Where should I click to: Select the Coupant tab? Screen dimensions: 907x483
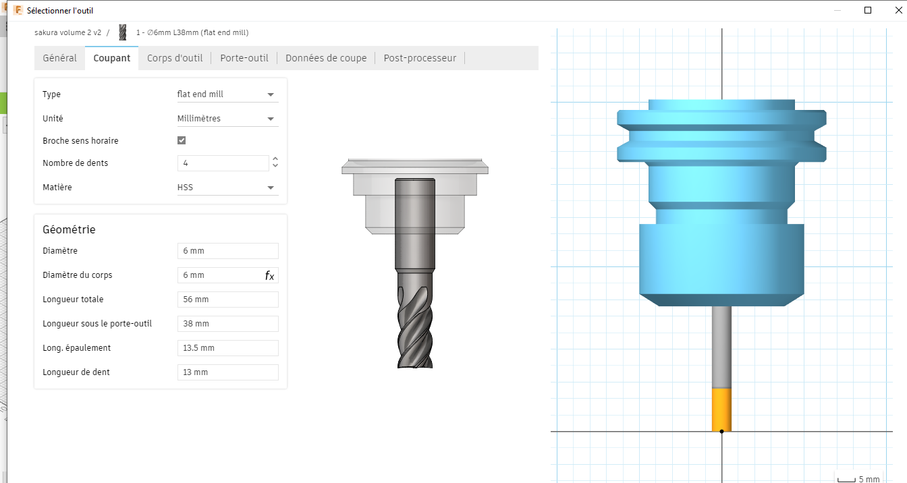click(x=112, y=58)
